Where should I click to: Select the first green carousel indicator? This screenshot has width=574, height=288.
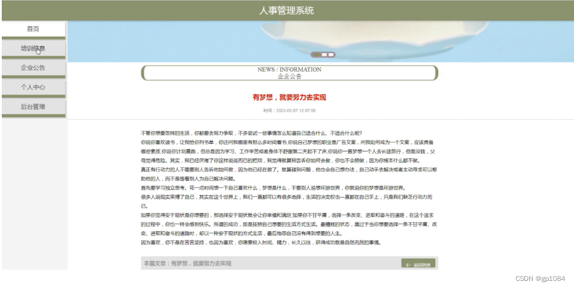coord(317,54)
